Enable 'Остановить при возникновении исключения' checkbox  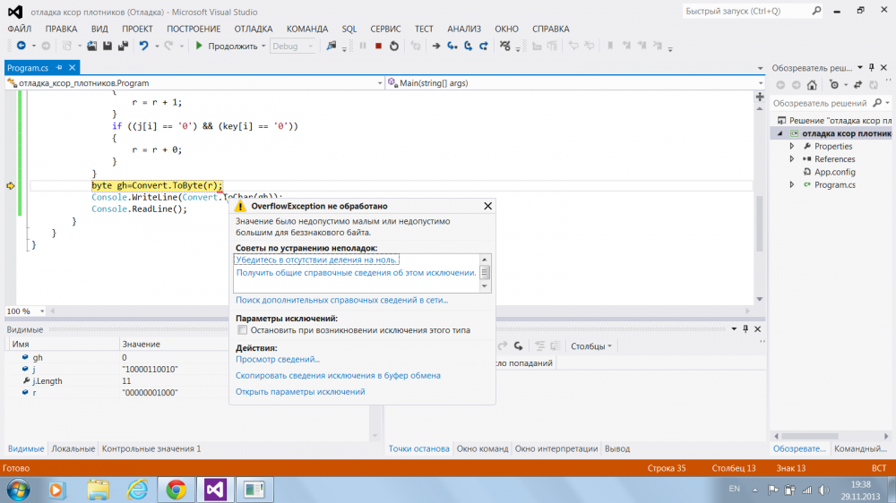coord(242,330)
